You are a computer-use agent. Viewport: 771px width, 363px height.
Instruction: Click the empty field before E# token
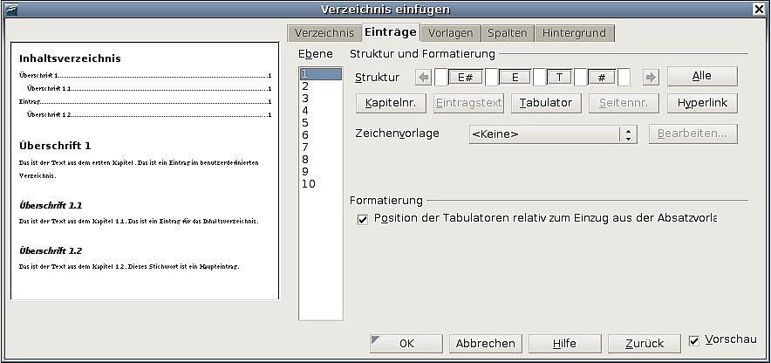pyautogui.click(x=441, y=78)
